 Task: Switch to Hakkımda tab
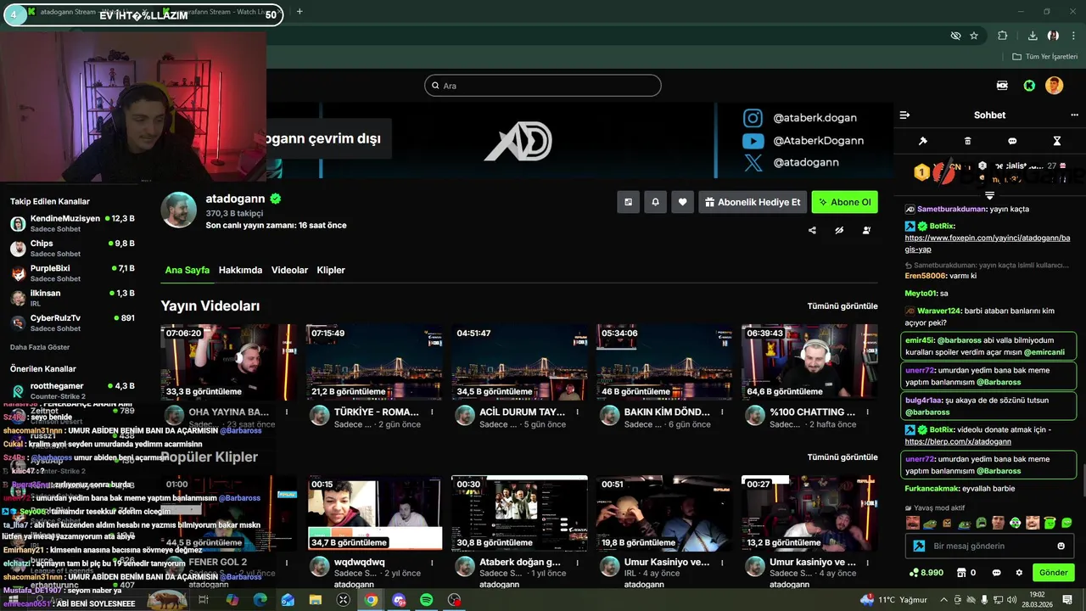click(x=240, y=270)
